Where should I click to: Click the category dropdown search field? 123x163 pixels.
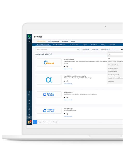point(115,54)
